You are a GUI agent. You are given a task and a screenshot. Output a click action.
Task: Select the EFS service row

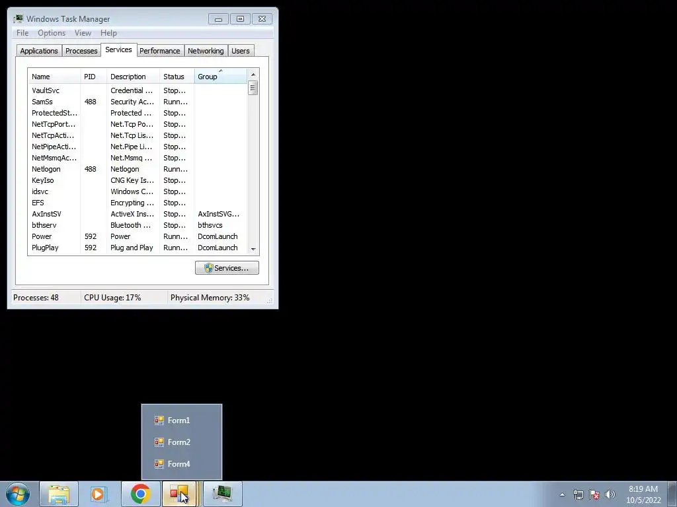point(138,203)
